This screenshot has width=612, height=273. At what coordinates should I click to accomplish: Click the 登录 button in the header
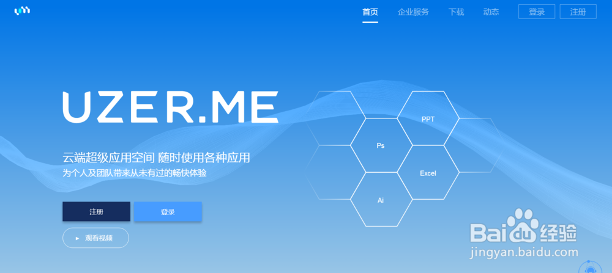[537, 12]
